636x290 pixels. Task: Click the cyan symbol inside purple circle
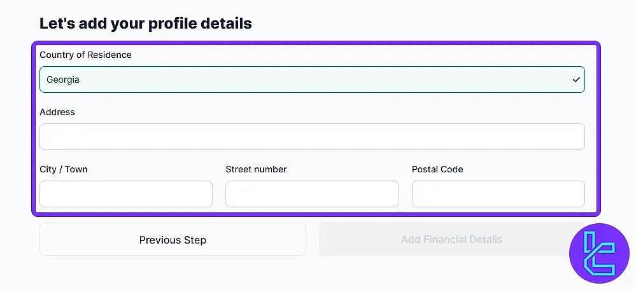[598, 254]
